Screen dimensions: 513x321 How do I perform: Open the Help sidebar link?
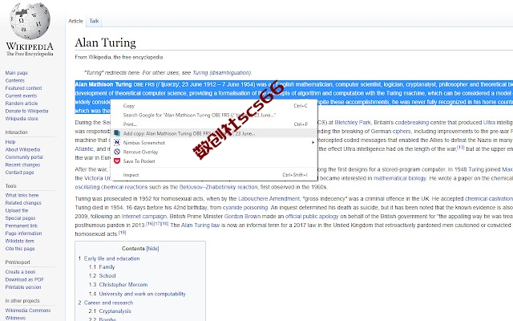[10, 142]
